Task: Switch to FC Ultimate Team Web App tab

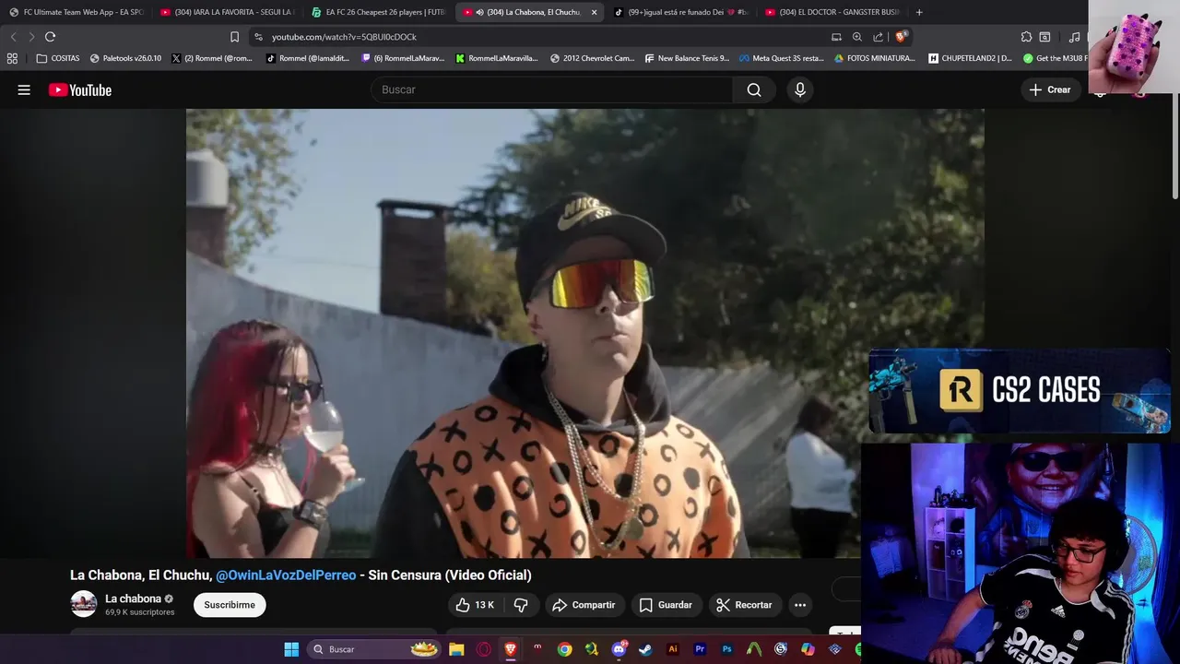Action: coord(76,12)
